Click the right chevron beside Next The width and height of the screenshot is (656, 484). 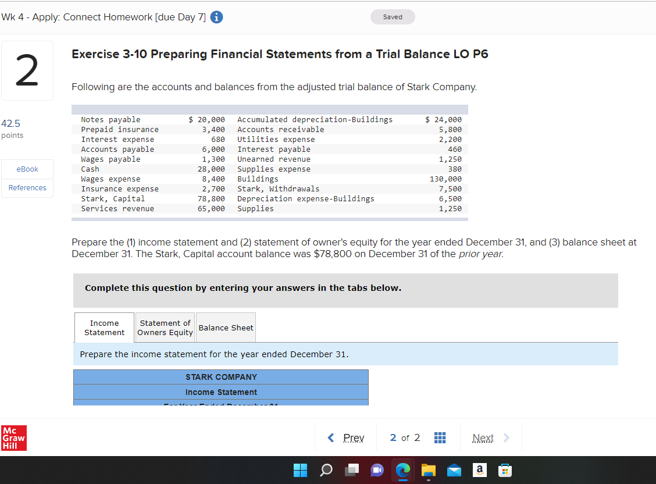coord(507,437)
